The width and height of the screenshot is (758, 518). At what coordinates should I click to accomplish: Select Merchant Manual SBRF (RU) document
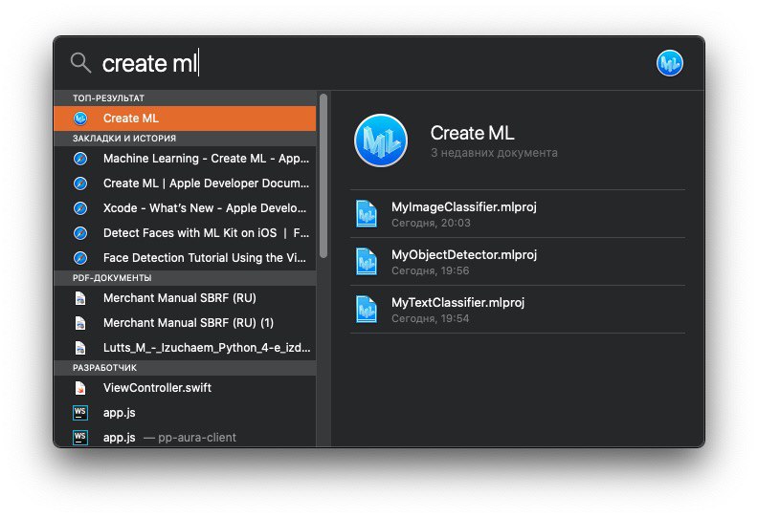coord(185,298)
